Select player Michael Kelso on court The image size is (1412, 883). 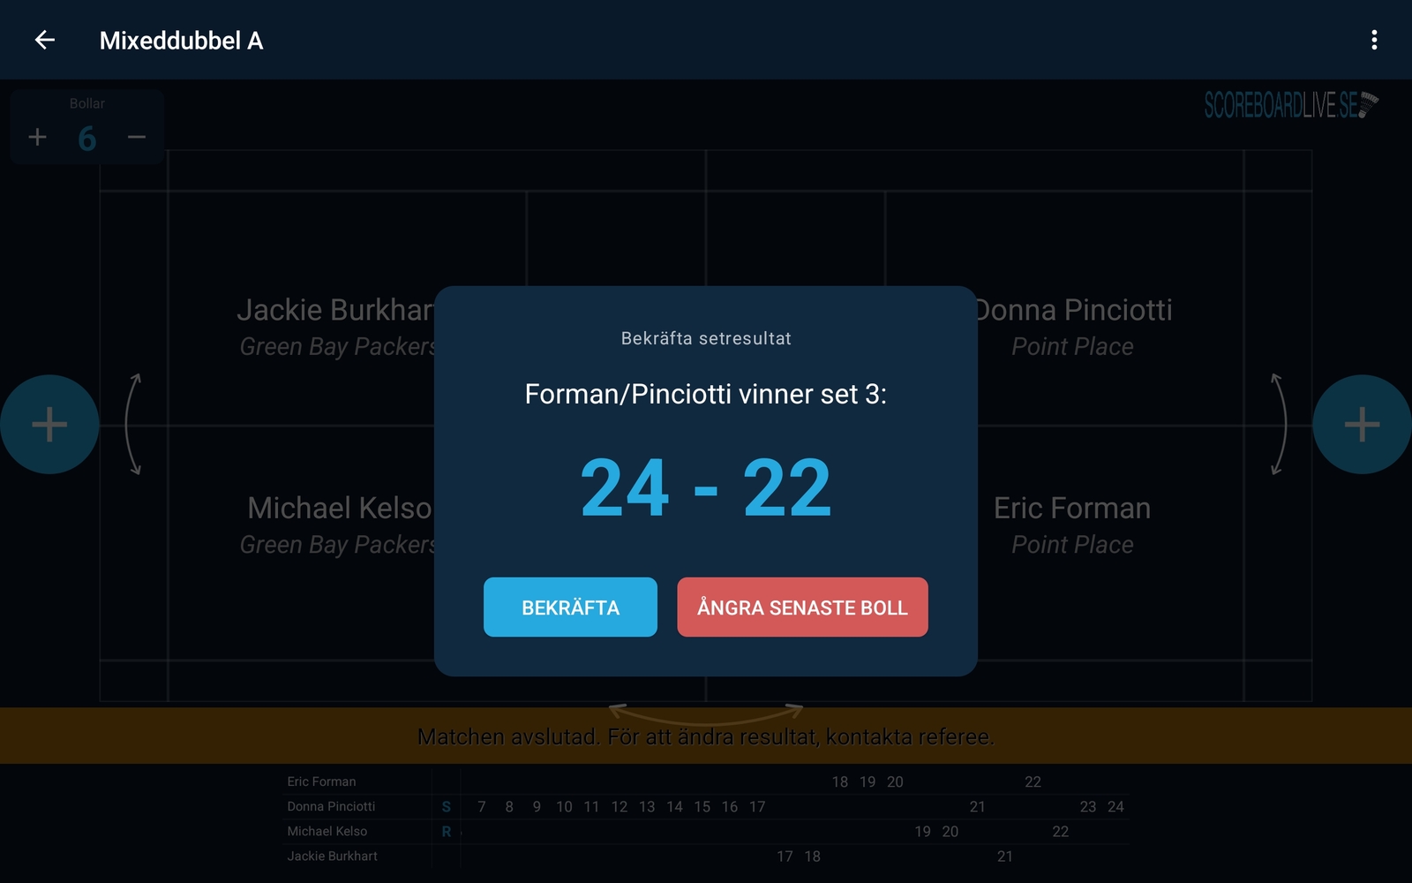tap(341, 509)
